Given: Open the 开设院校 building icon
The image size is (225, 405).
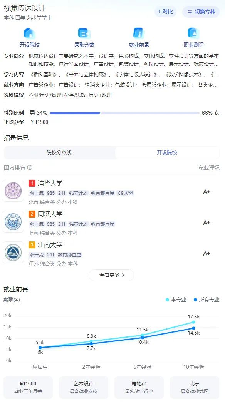Looking at the screenshot, I should [x=30, y=33].
